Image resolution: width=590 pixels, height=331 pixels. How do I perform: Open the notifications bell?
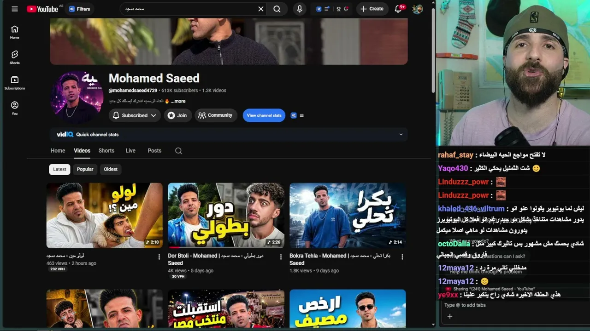[x=399, y=9]
